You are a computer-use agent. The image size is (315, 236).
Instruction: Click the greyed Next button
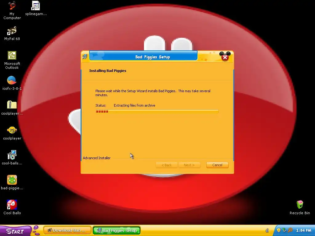189,165
